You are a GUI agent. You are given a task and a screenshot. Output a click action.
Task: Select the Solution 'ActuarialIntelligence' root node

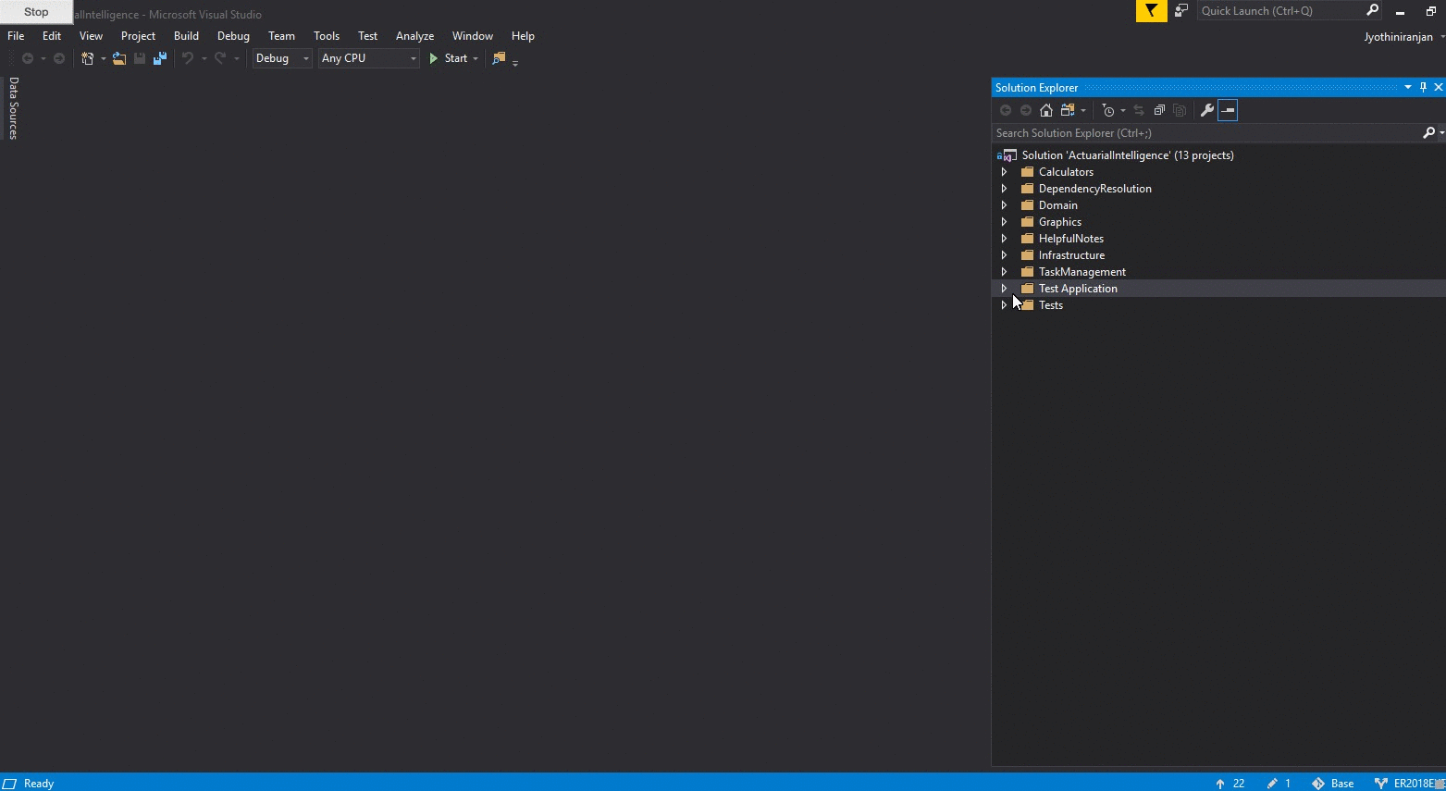[x=1128, y=155]
